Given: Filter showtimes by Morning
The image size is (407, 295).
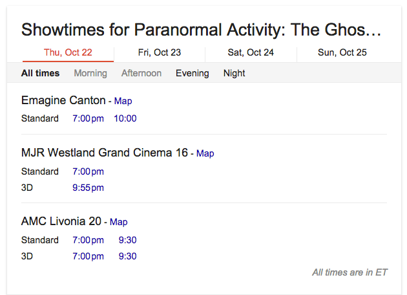Looking at the screenshot, I should [90, 73].
